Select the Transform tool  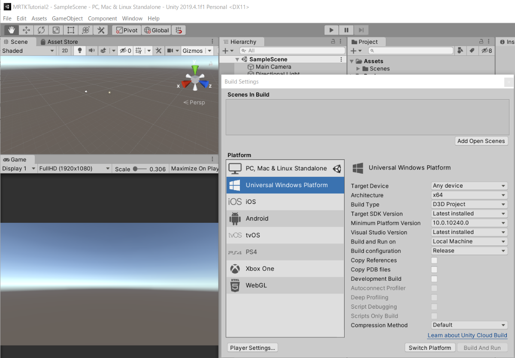86,30
